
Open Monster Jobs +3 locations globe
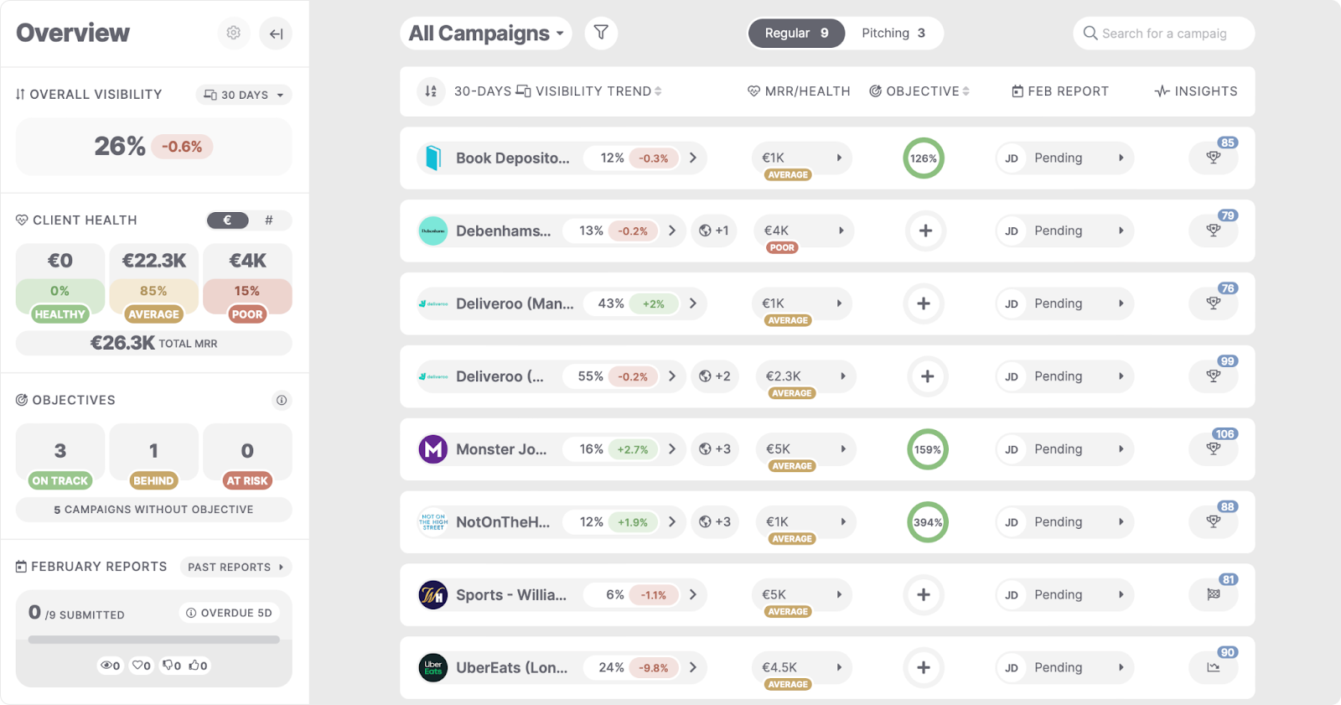click(715, 449)
